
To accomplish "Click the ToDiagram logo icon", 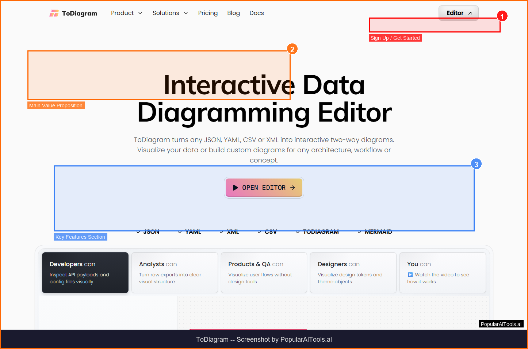I will [54, 14].
